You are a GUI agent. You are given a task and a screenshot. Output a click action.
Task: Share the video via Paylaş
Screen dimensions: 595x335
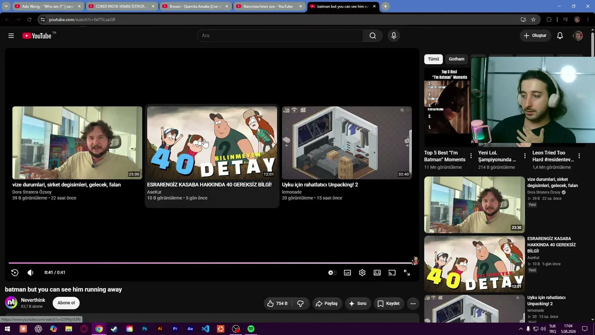[327, 303]
